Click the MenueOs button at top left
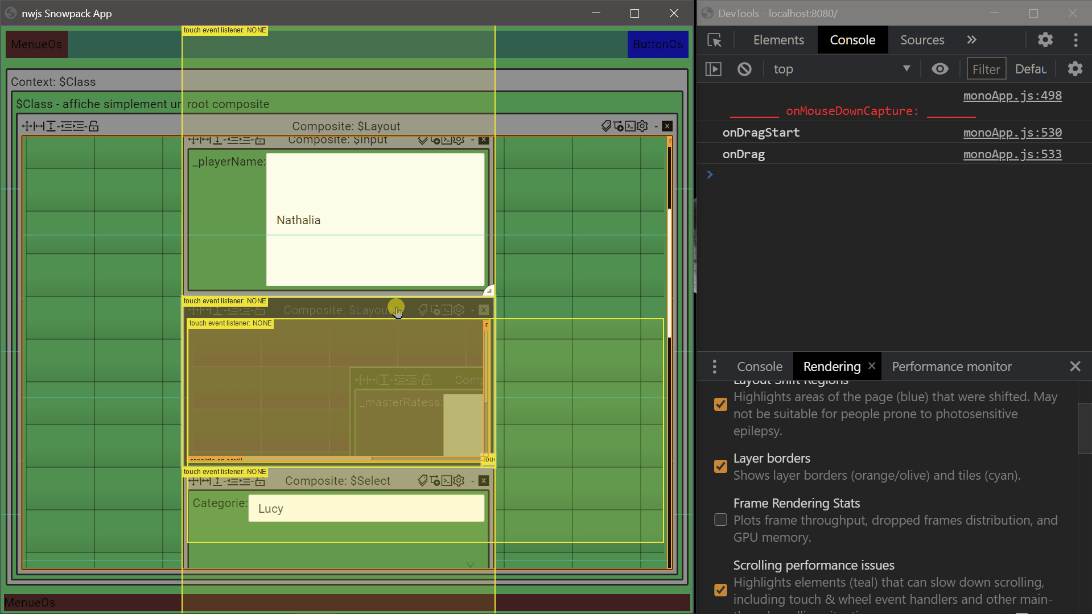Image resolution: width=1092 pixels, height=614 pixels. 36,44
